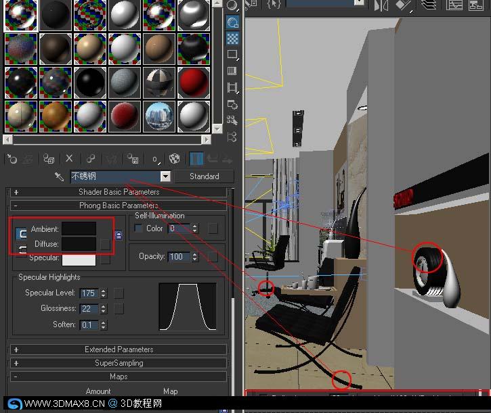This screenshot has width=491, height=413.
Task: Open Material/Map Navigator icon
Action: coord(232,137)
